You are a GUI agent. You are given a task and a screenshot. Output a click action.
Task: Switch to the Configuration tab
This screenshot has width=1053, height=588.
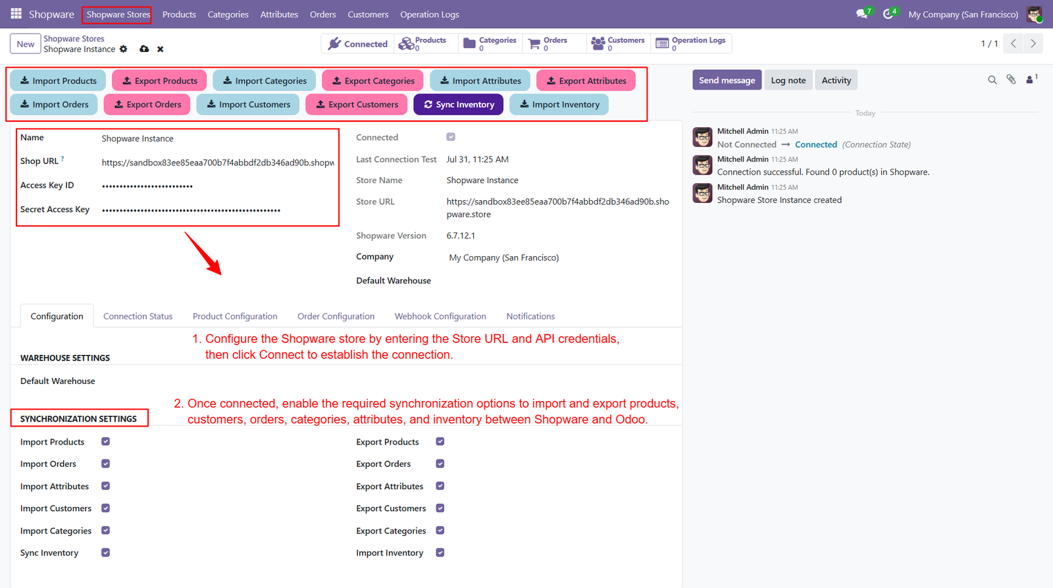[57, 316]
